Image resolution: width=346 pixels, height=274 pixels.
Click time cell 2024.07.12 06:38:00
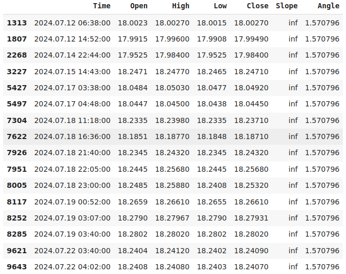(72, 23)
